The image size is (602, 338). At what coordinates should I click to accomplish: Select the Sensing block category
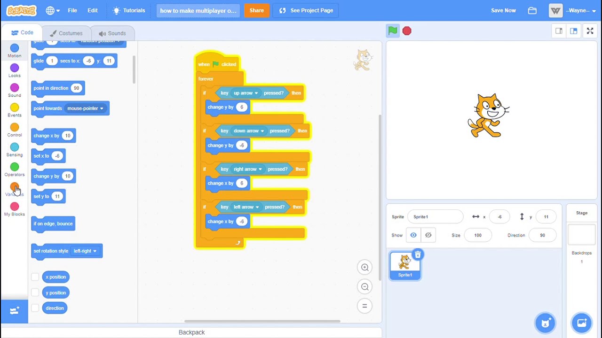point(15,150)
